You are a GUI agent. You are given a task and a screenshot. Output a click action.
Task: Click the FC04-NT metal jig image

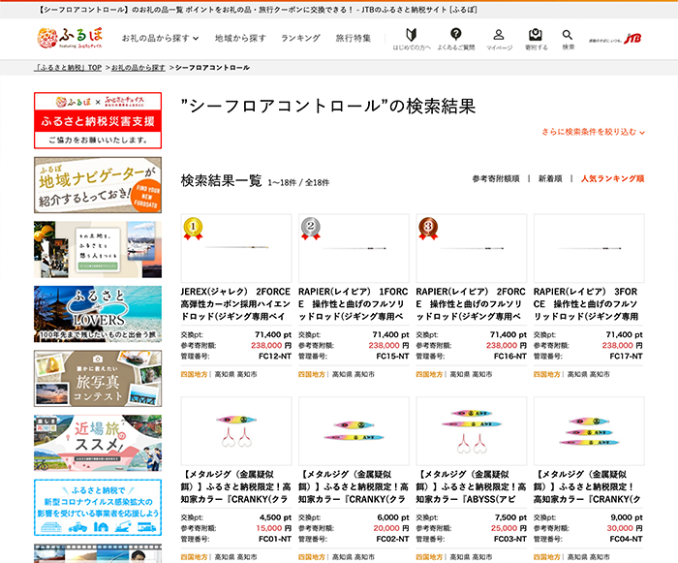pos(589,431)
